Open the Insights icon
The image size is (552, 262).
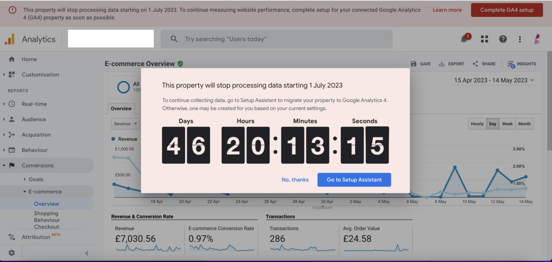pos(511,64)
